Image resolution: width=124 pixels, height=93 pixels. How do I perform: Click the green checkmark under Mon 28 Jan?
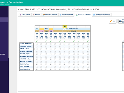tap(51, 41)
